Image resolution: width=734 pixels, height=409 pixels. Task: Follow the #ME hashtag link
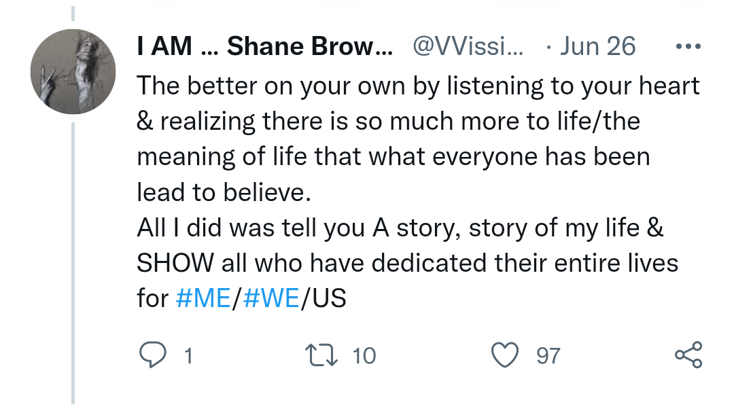[x=203, y=299]
